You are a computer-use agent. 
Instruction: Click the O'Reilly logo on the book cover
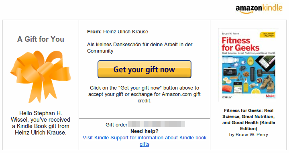[x=227, y=97]
